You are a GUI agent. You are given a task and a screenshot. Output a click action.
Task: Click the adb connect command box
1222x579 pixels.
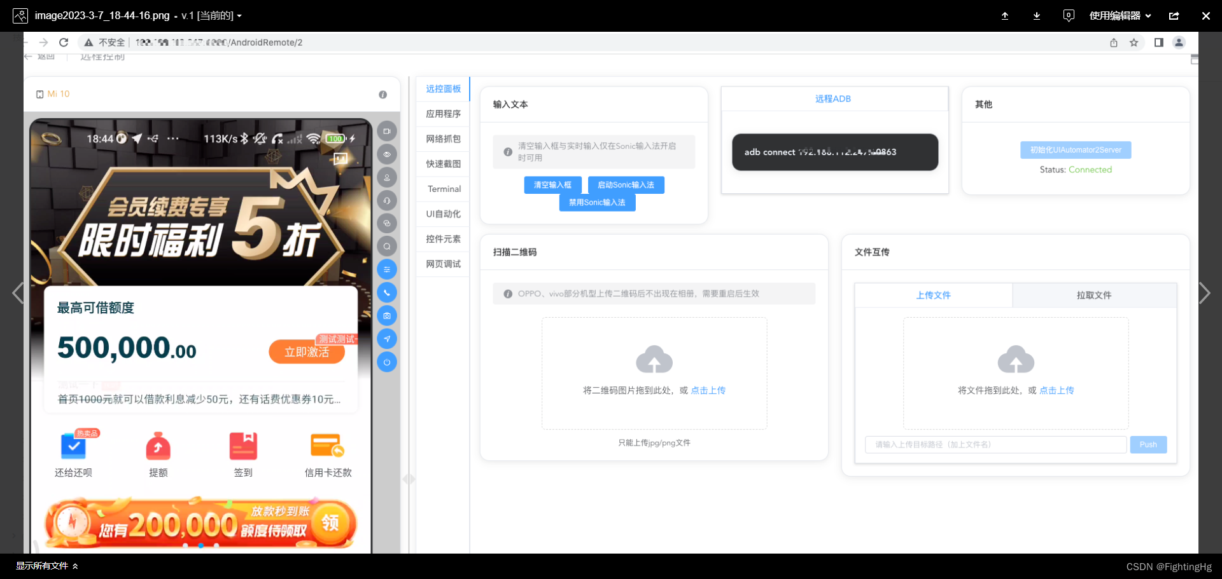(x=835, y=152)
